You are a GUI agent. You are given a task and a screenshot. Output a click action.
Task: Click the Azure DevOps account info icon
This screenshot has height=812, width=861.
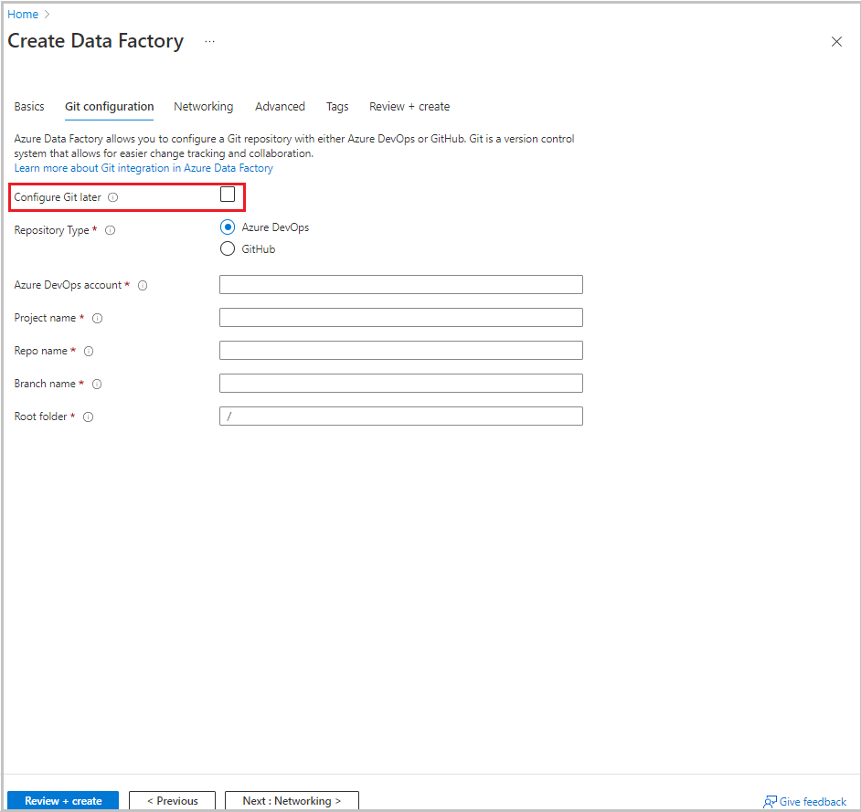click(x=142, y=285)
